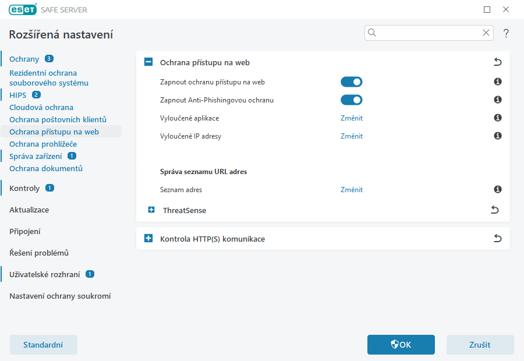Click the info icon beside 'Vyloučené IP adresy'
Viewport: 524px width, 361px height.
click(x=497, y=136)
